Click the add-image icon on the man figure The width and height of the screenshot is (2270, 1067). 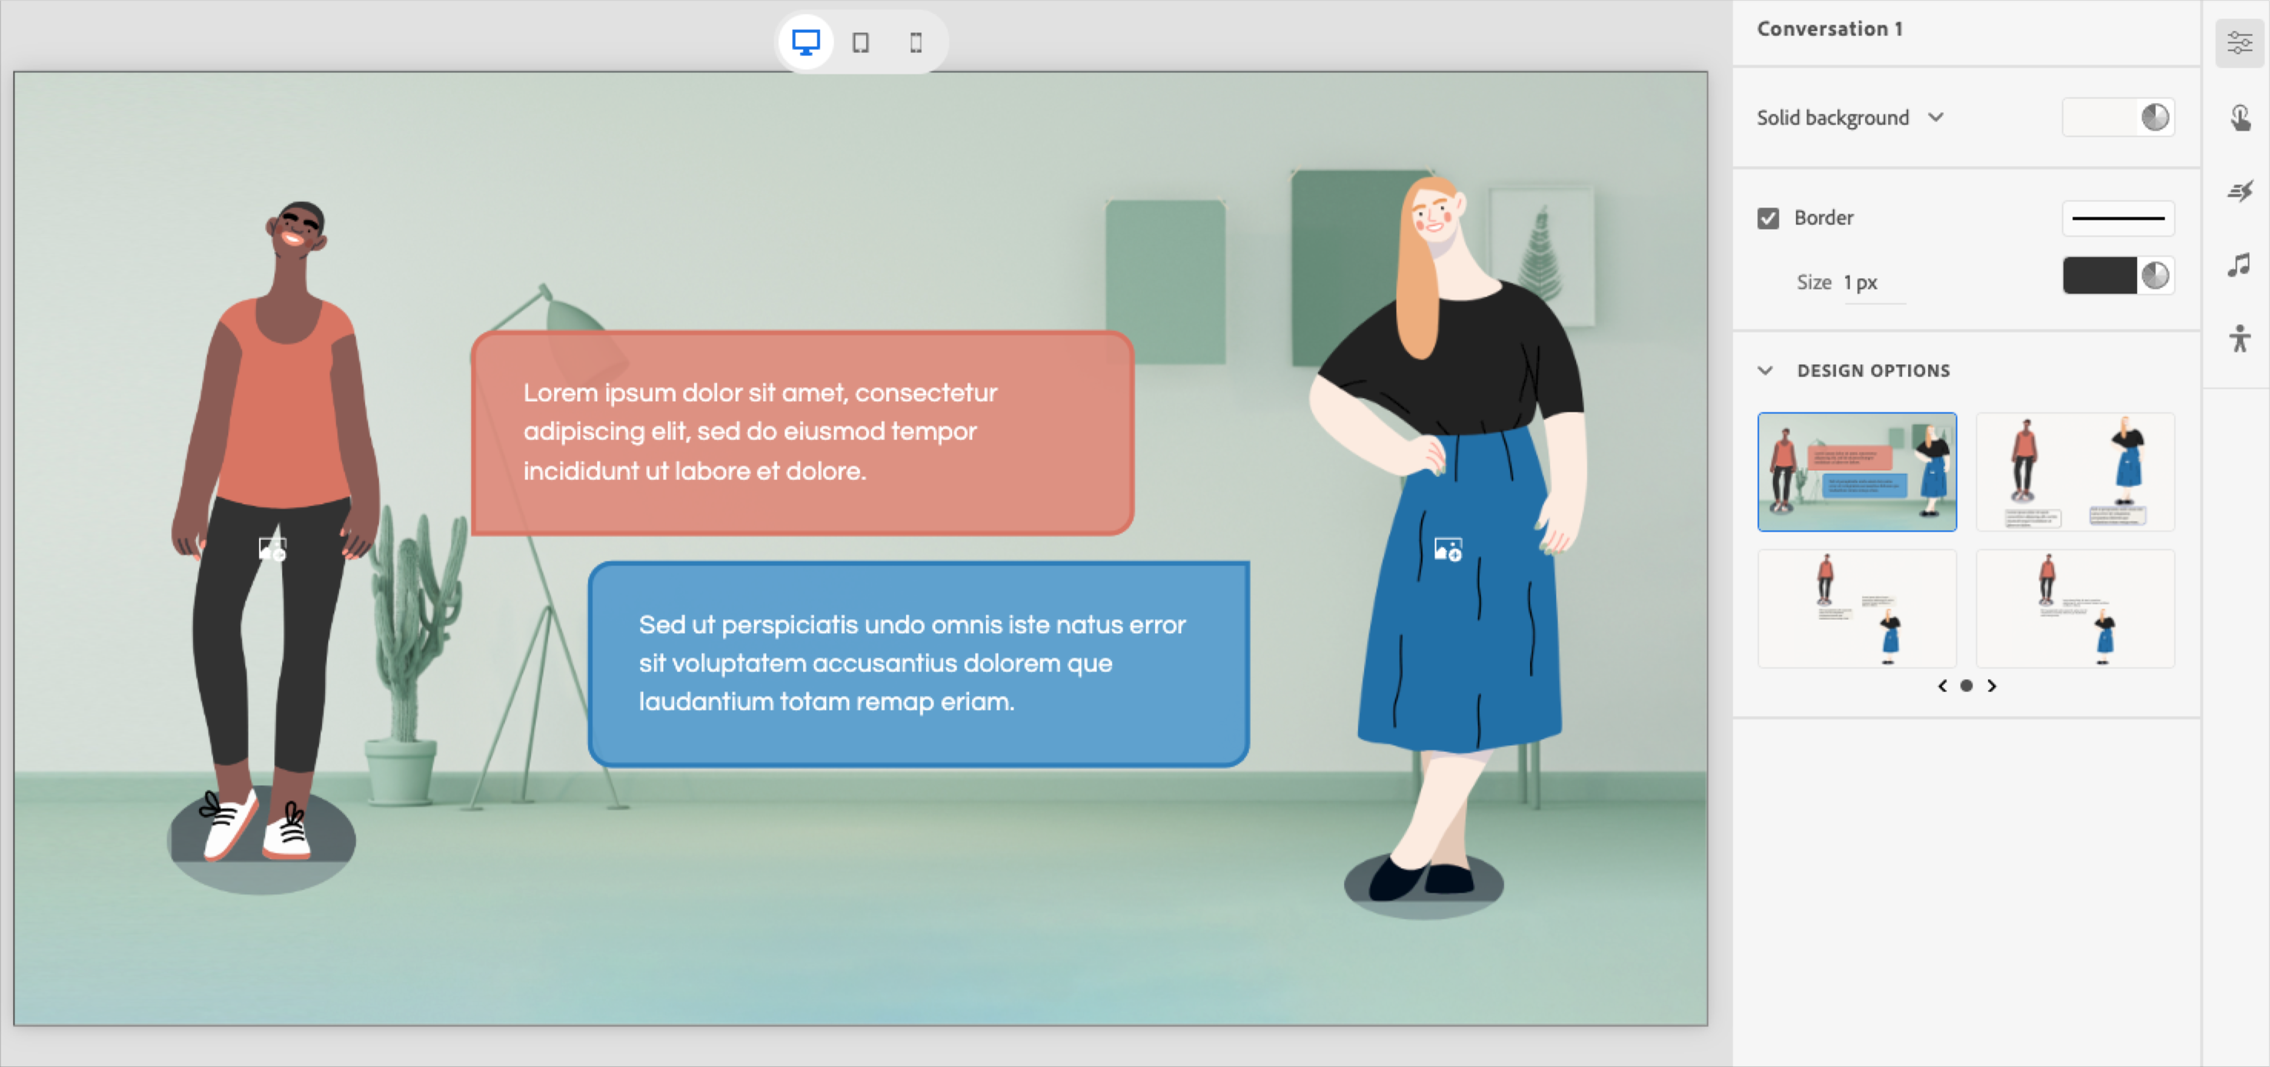271,547
